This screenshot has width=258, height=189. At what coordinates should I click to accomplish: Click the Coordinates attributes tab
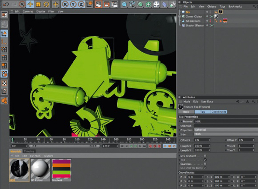pyautogui.click(x=219, y=112)
